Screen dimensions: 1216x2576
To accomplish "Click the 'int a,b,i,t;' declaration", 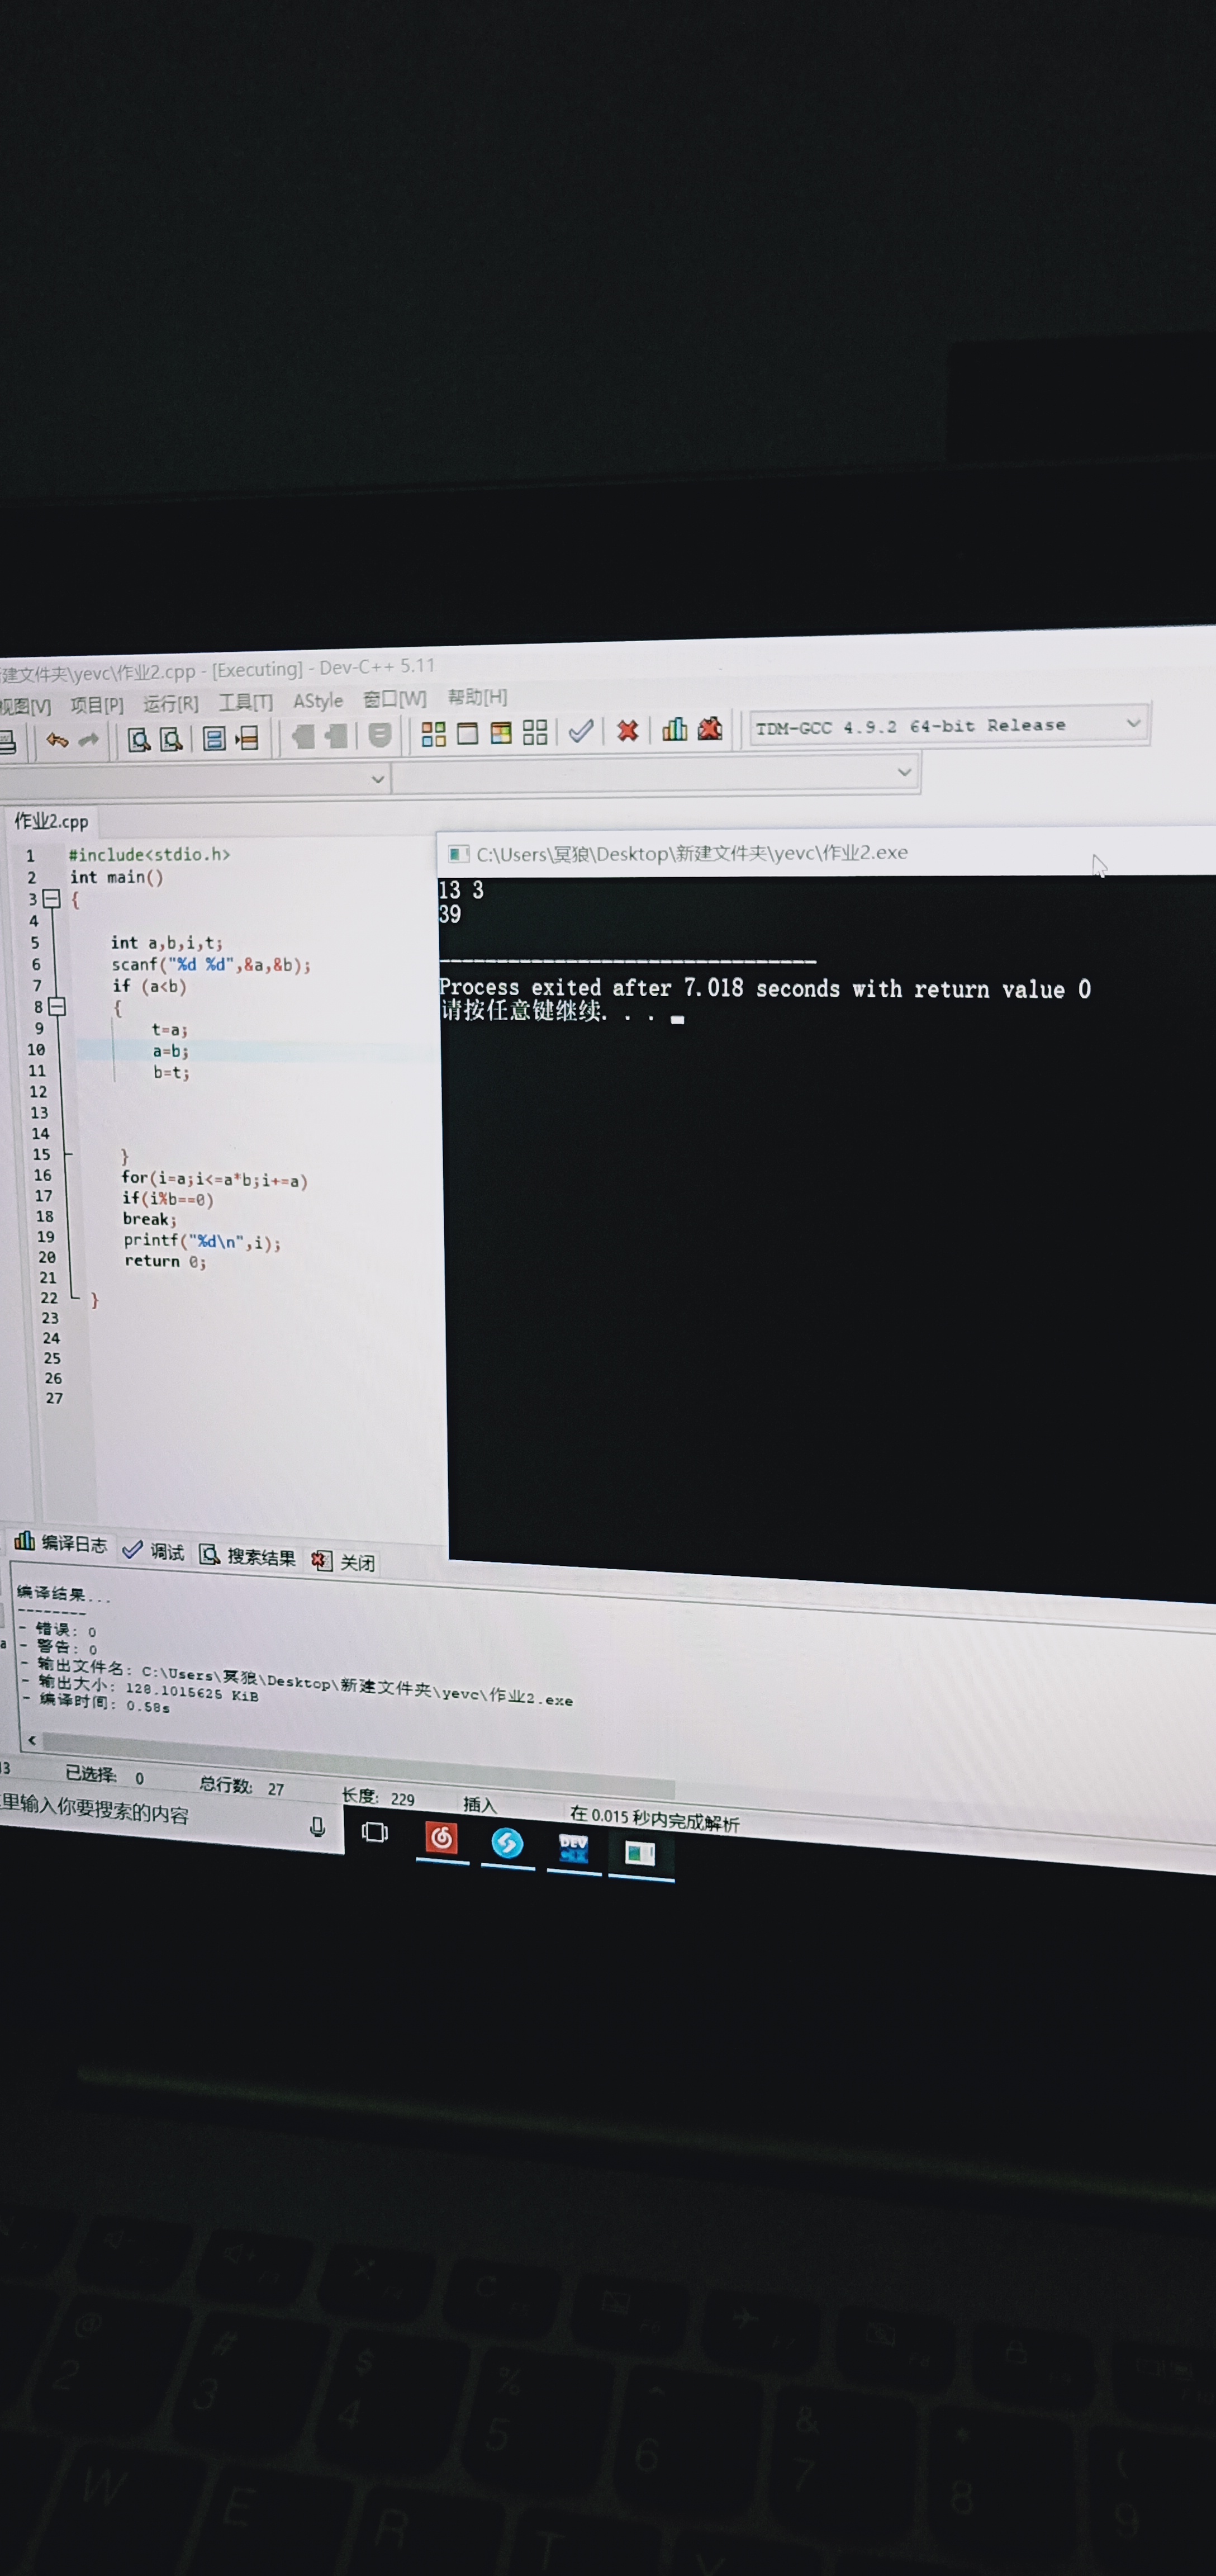I will coord(167,942).
